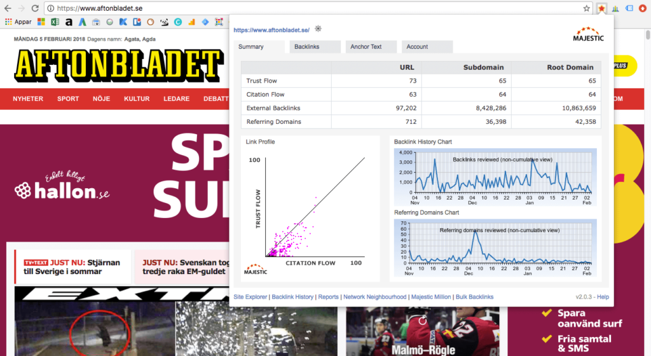Image resolution: width=651 pixels, height=356 pixels.
Task: Click the site info icon in address bar
Action: [x=50, y=8]
